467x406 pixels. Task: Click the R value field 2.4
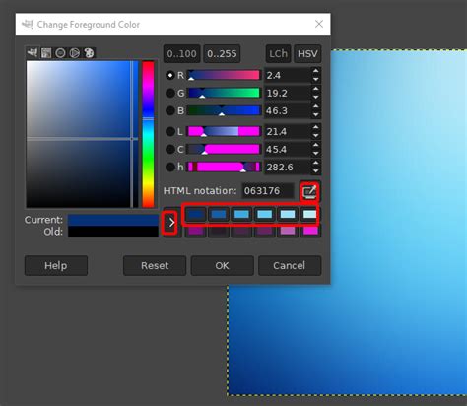(288, 75)
